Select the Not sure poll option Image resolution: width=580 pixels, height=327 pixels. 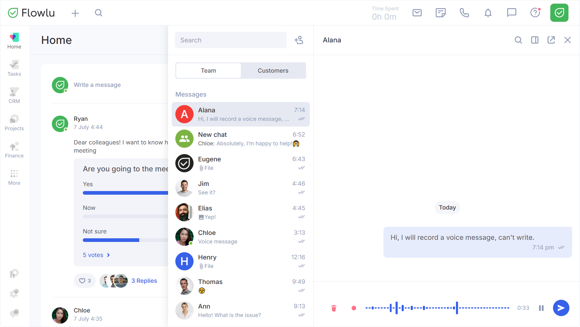tap(125, 236)
